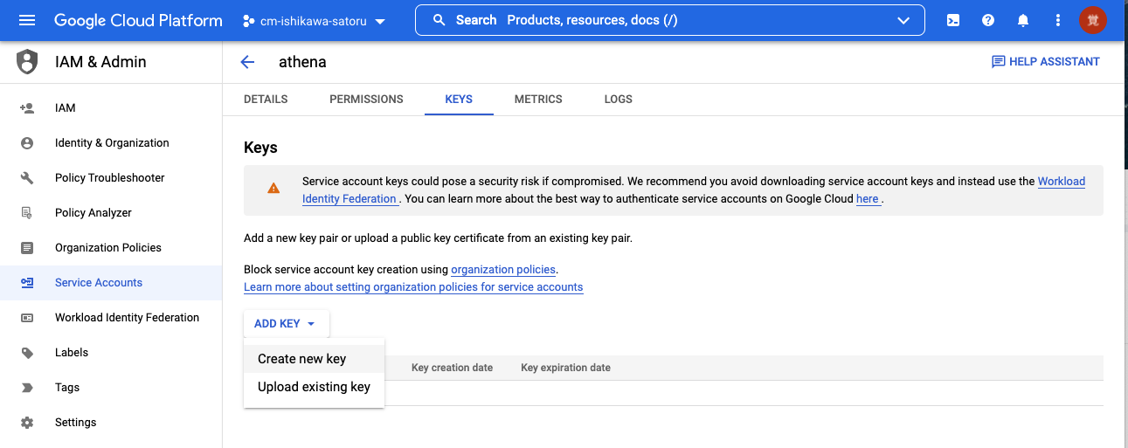
Task: Click the Settings gear icon in sidebar
Action: [27, 423]
